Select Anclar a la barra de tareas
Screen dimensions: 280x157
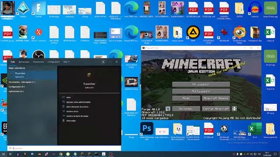tap(77, 116)
